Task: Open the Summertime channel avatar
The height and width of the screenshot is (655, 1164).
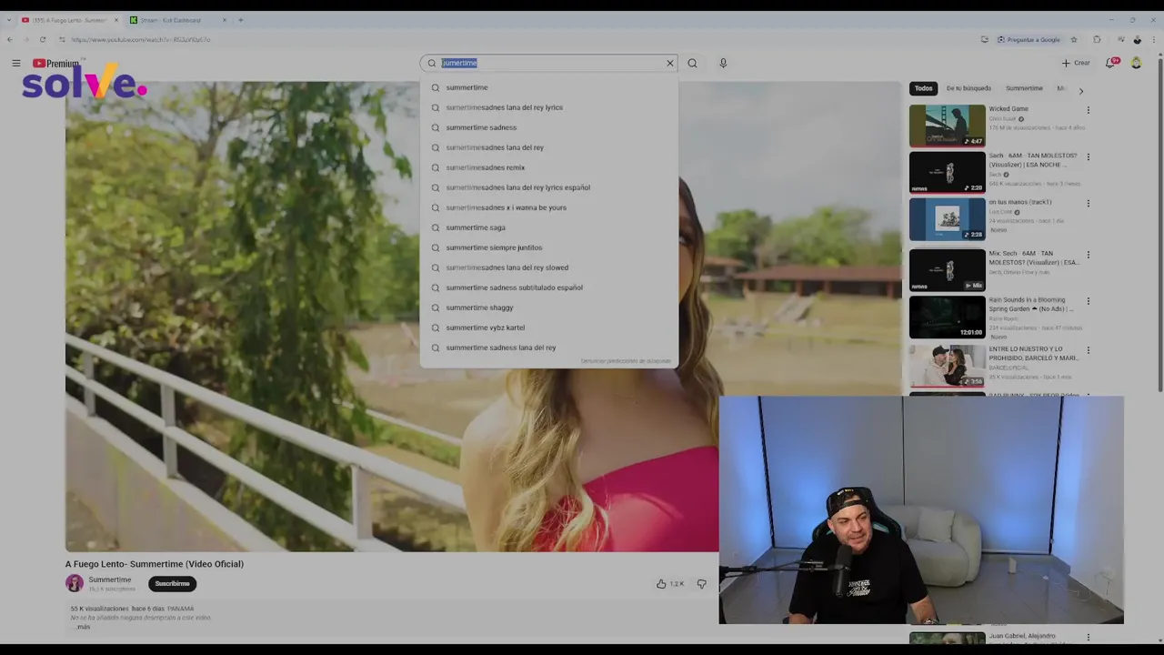Action: [75, 583]
